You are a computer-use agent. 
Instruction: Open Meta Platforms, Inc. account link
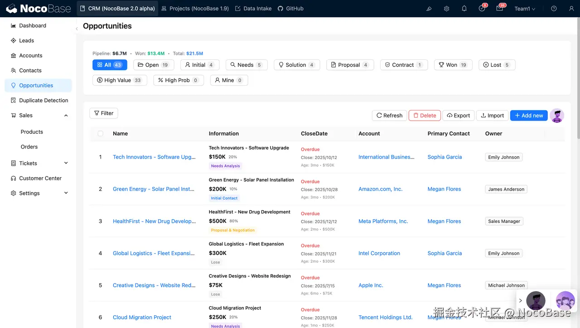pos(383,222)
